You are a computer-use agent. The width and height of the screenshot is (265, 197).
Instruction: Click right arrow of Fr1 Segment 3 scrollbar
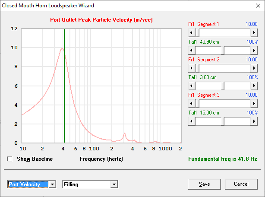coord(254,103)
